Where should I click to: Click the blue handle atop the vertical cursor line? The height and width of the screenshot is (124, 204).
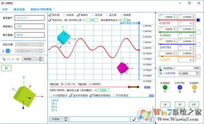[139, 23]
